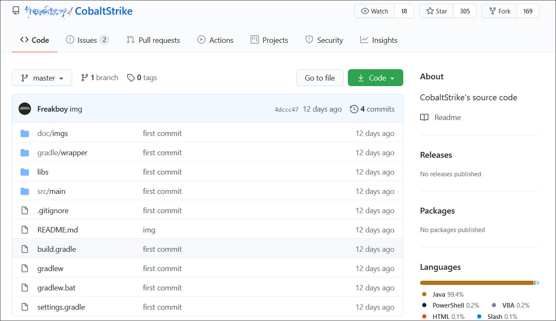
Task: Go to the Insights tab
Action: 378,40
